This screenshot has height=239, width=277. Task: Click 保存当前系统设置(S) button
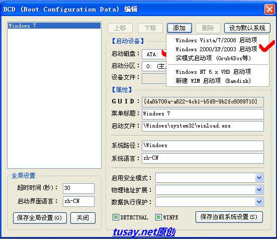(229, 217)
